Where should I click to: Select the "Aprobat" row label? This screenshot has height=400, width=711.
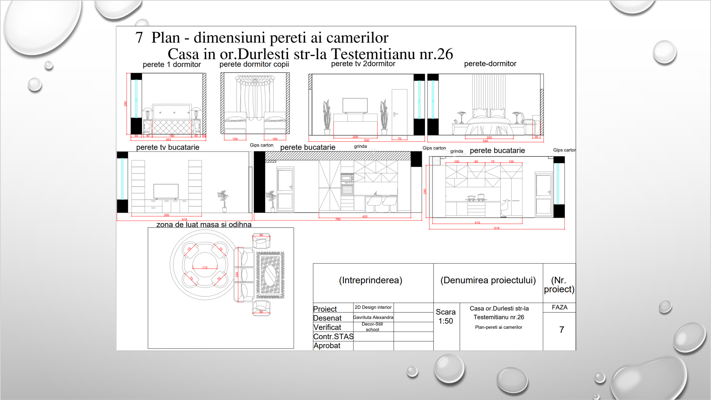tap(327, 346)
